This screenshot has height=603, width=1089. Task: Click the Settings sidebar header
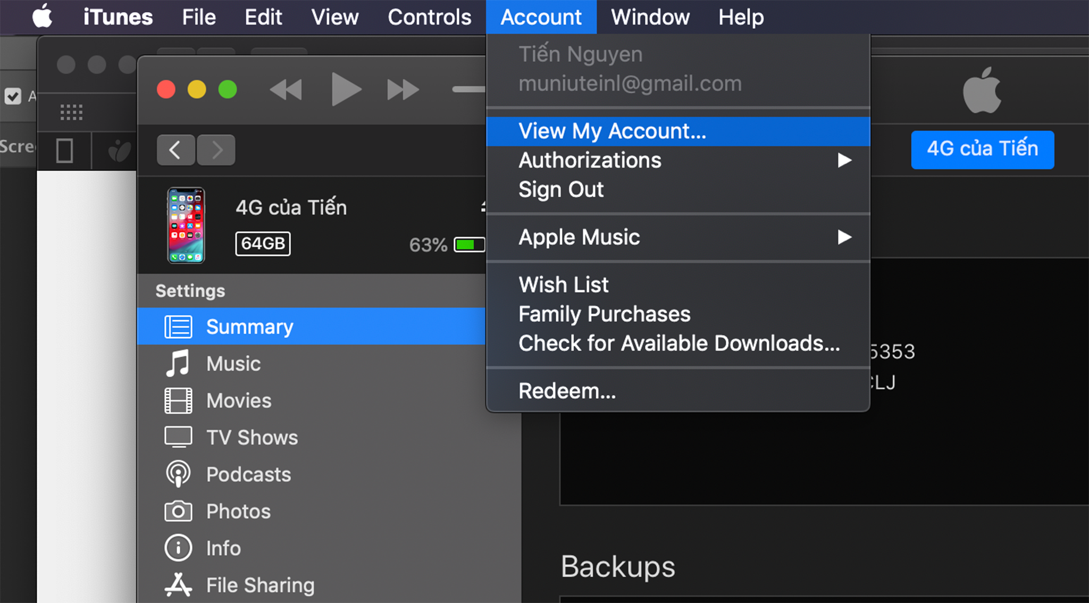tap(190, 291)
